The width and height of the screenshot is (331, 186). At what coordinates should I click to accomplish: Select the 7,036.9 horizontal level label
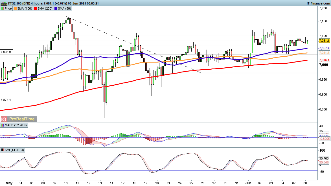pyautogui.click(x=6, y=52)
